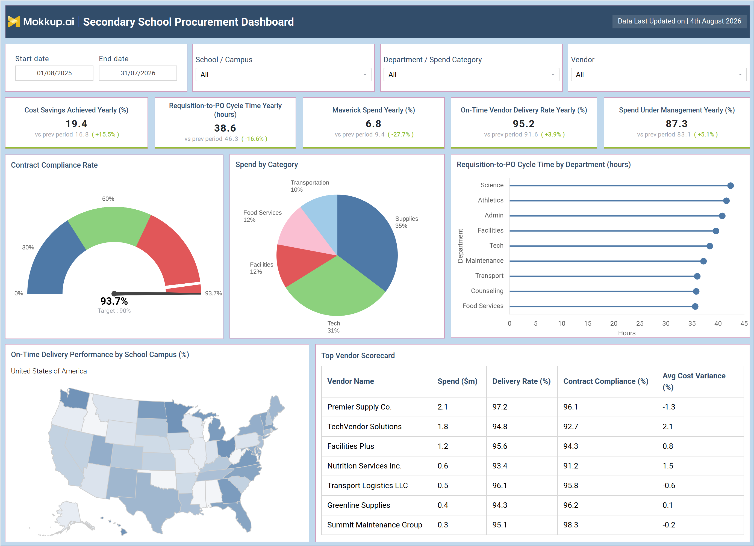Select the Greenline Supplies row
Image resolution: width=754 pixels, height=546 pixels.
[532, 505]
